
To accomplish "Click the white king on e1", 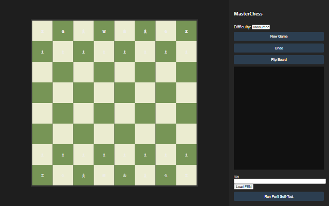I will pyautogui.click(x=124, y=175).
